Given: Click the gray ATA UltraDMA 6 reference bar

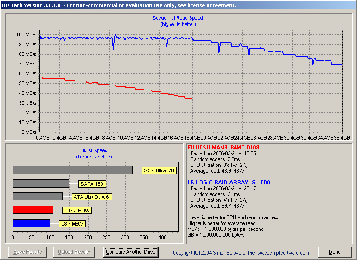Looking at the screenshot, I should pyautogui.click(x=38, y=196).
